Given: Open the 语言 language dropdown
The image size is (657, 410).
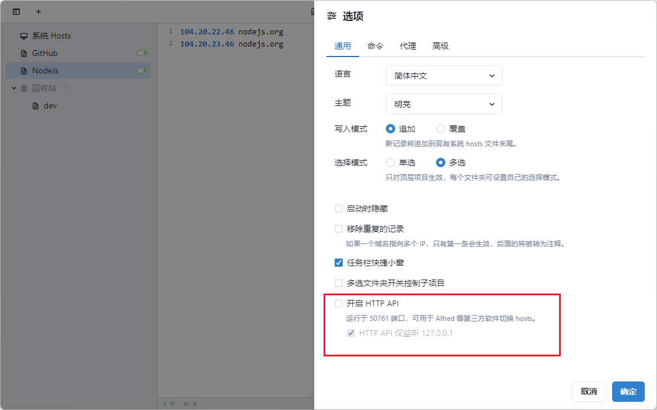Looking at the screenshot, I should tap(444, 76).
